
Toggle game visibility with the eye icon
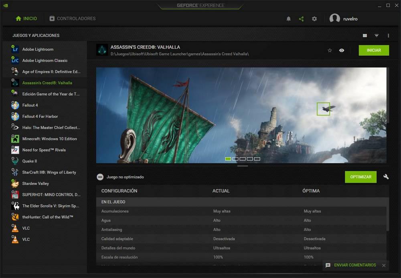click(x=342, y=50)
